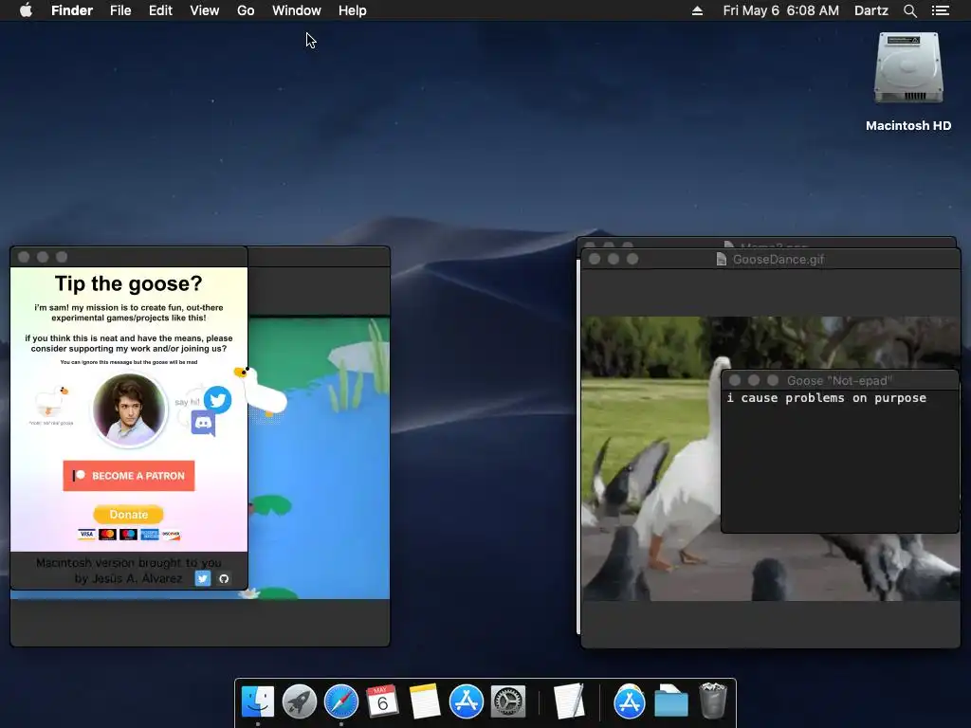Image resolution: width=971 pixels, height=728 pixels.
Task: Open Launchpad rocket from the Dock
Action: 299,701
